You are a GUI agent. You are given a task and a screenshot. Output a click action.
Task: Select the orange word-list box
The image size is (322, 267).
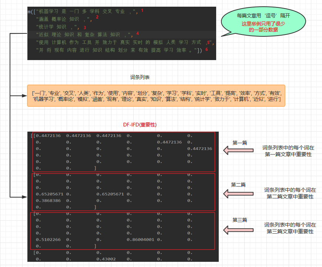click(x=156, y=96)
